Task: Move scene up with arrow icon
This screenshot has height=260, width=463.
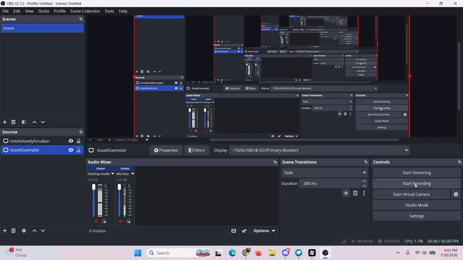Action: point(34,122)
